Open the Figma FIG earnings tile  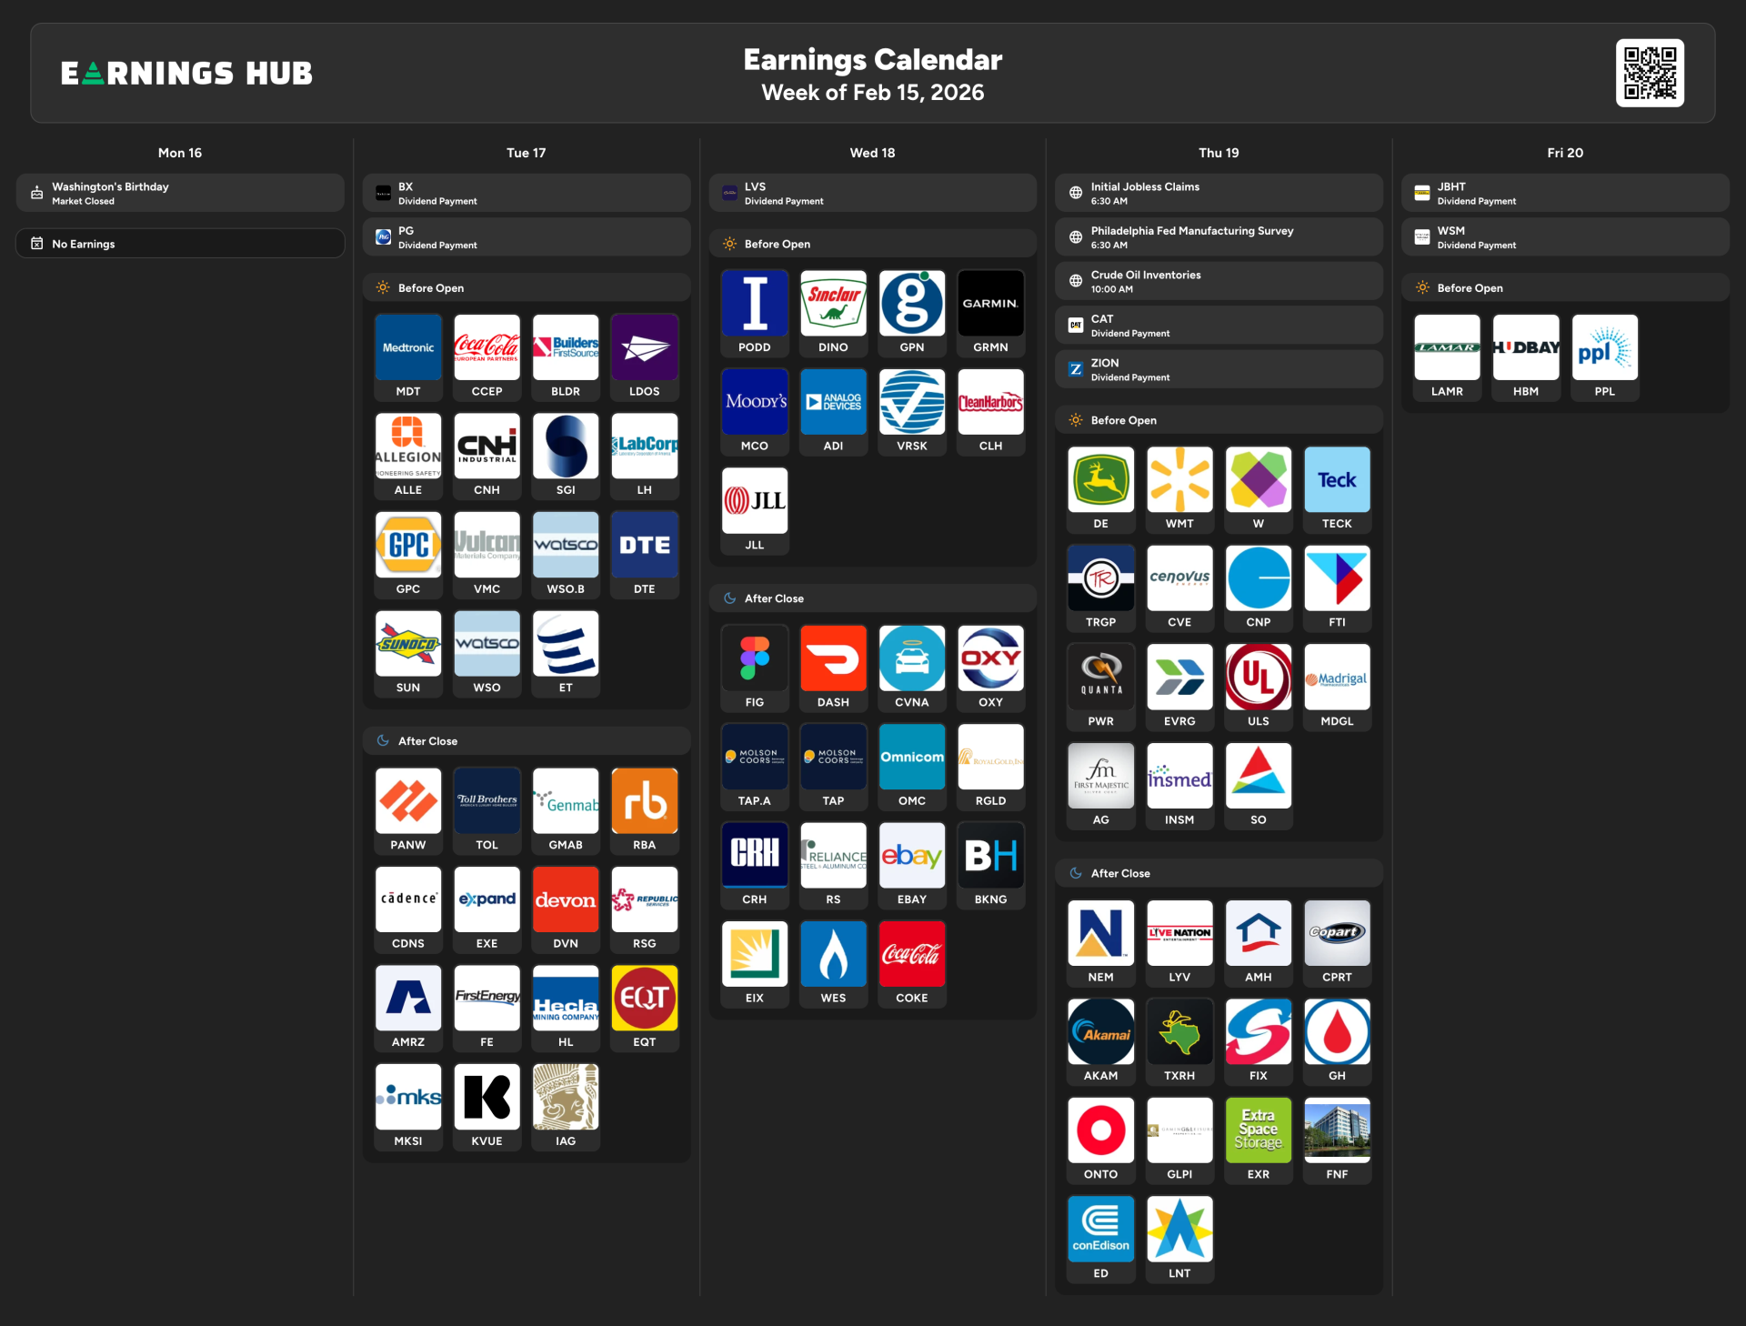pyautogui.click(x=754, y=658)
